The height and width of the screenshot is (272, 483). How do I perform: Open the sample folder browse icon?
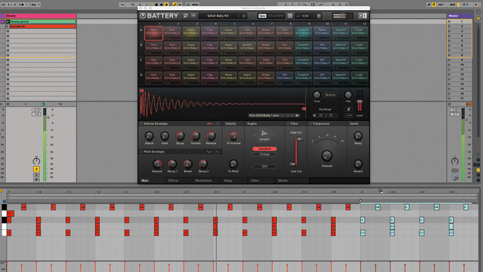[x=297, y=116]
